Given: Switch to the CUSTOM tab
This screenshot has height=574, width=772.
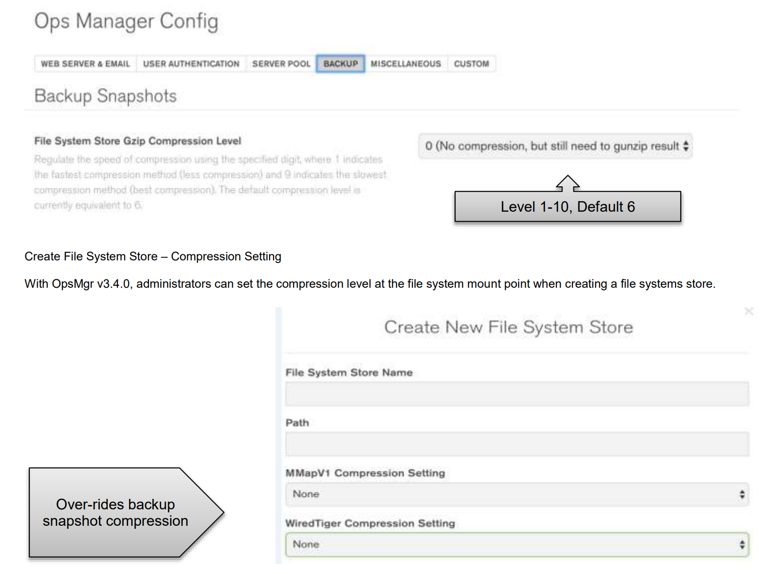Looking at the screenshot, I should pos(471,64).
